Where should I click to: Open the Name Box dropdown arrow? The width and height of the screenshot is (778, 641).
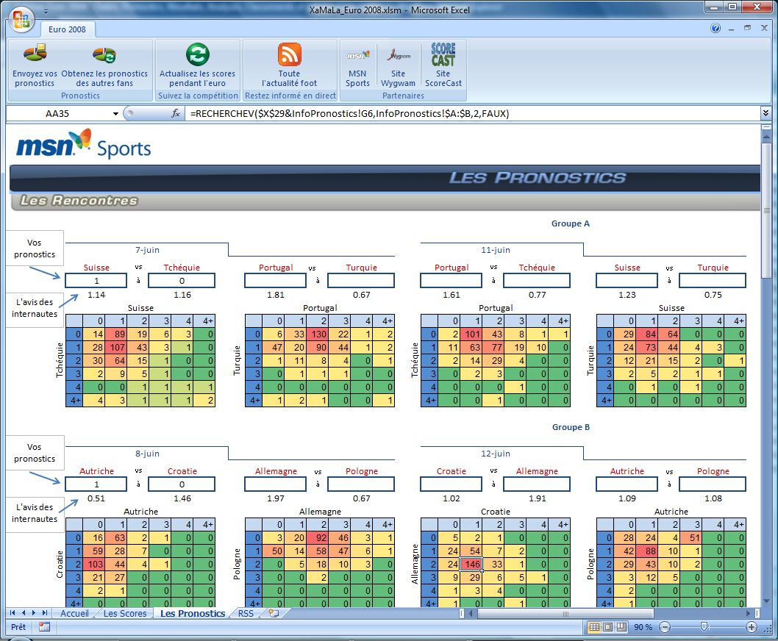click(115, 114)
